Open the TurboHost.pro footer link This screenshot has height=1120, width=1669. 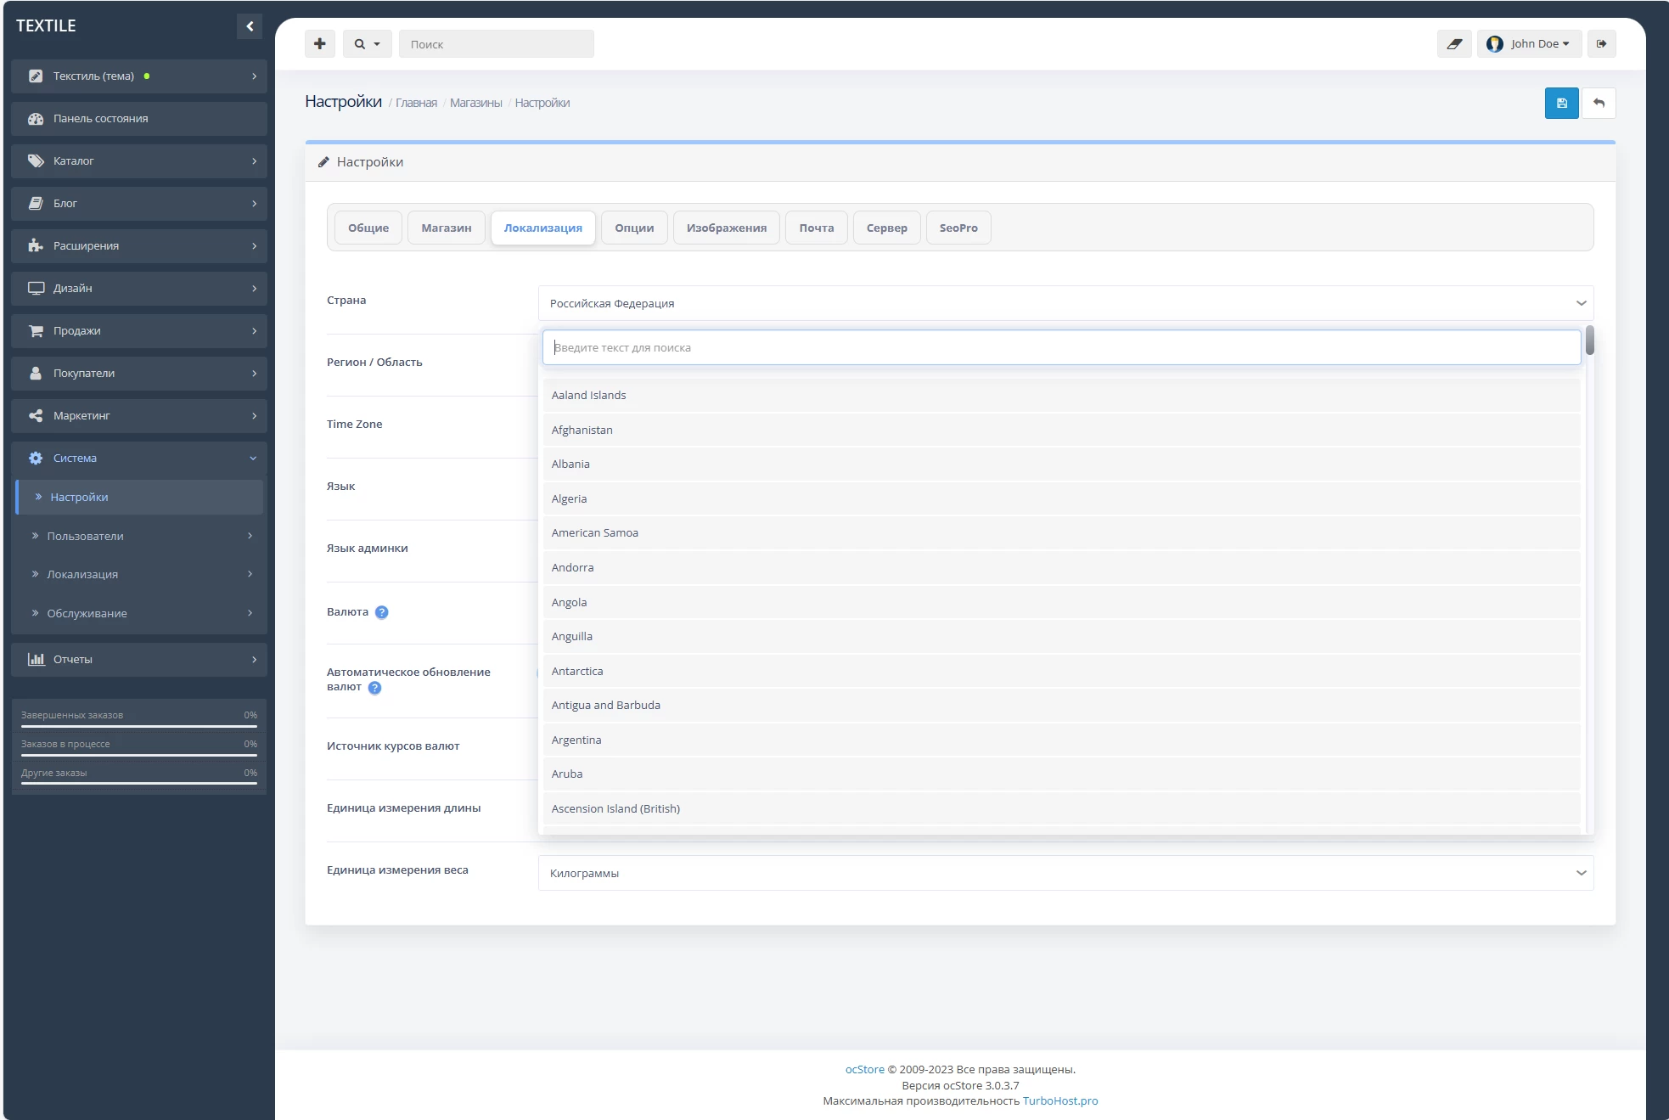click(1060, 1101)
